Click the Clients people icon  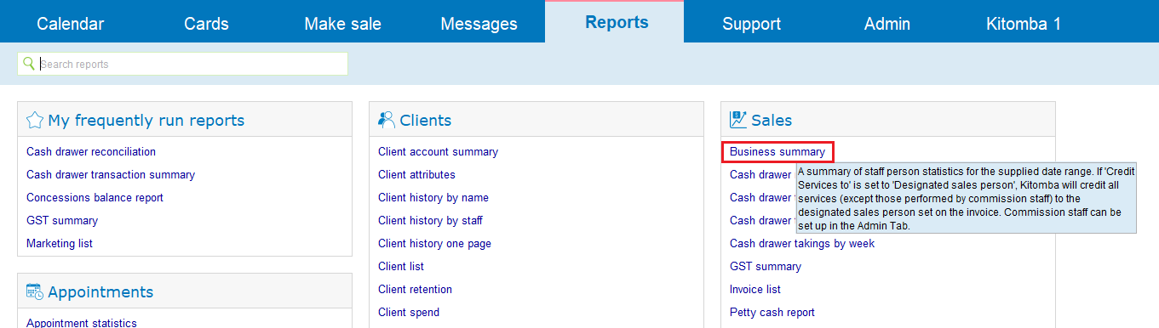387,120
